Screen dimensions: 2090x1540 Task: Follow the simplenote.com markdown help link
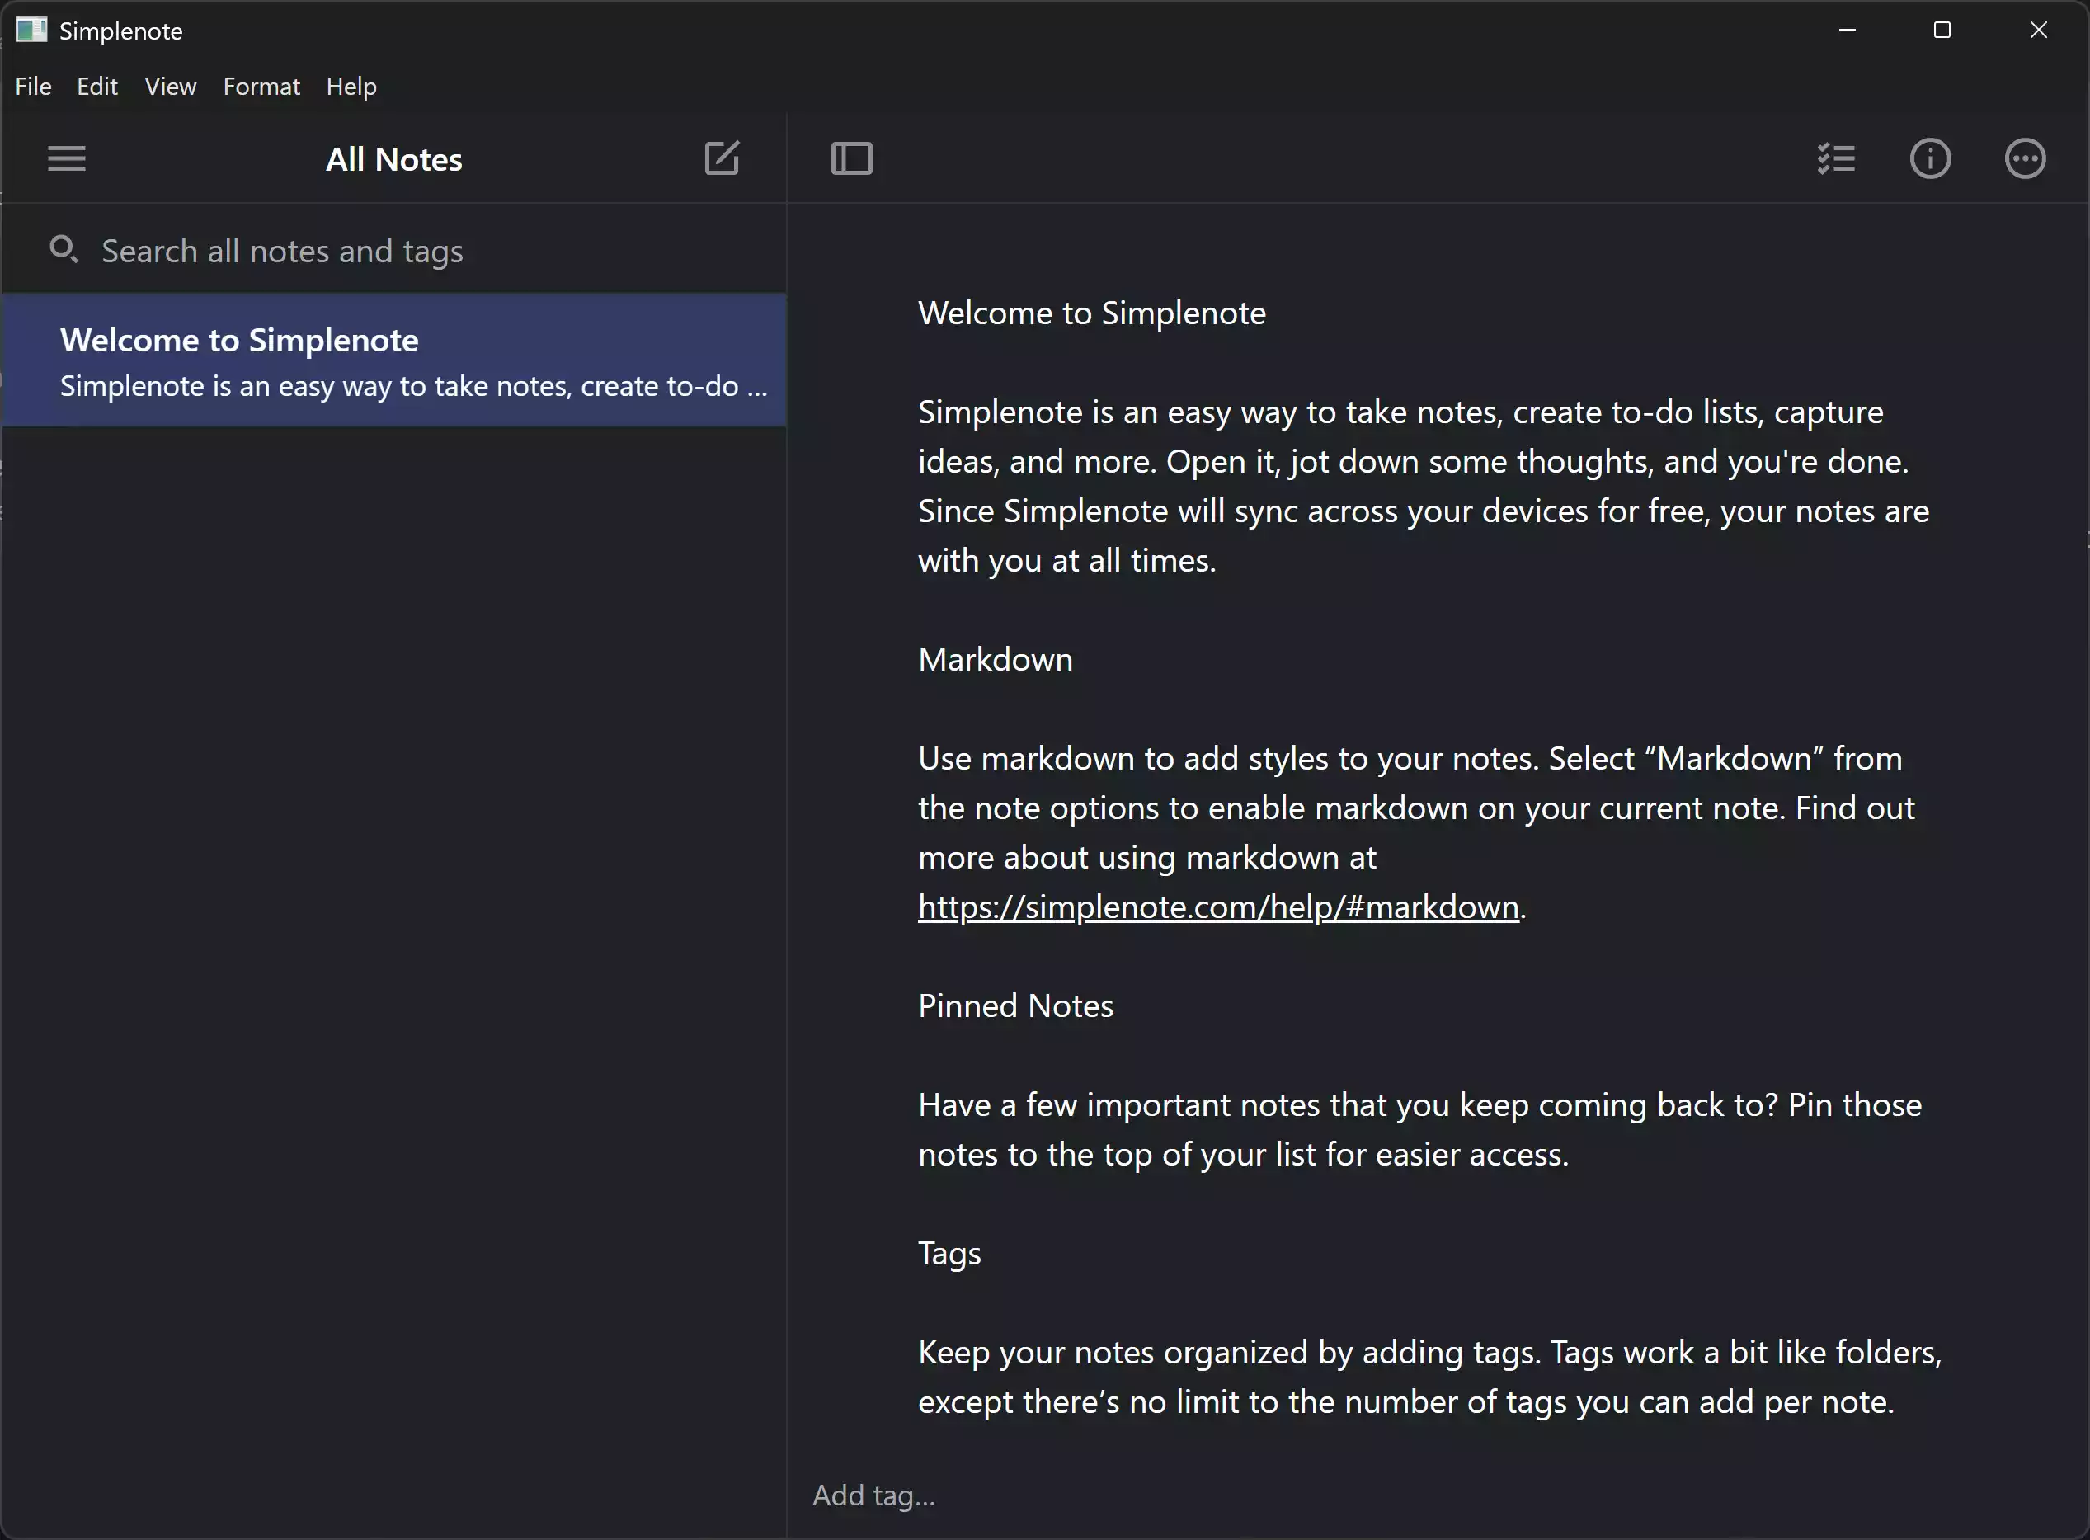tap(1217, 907)
